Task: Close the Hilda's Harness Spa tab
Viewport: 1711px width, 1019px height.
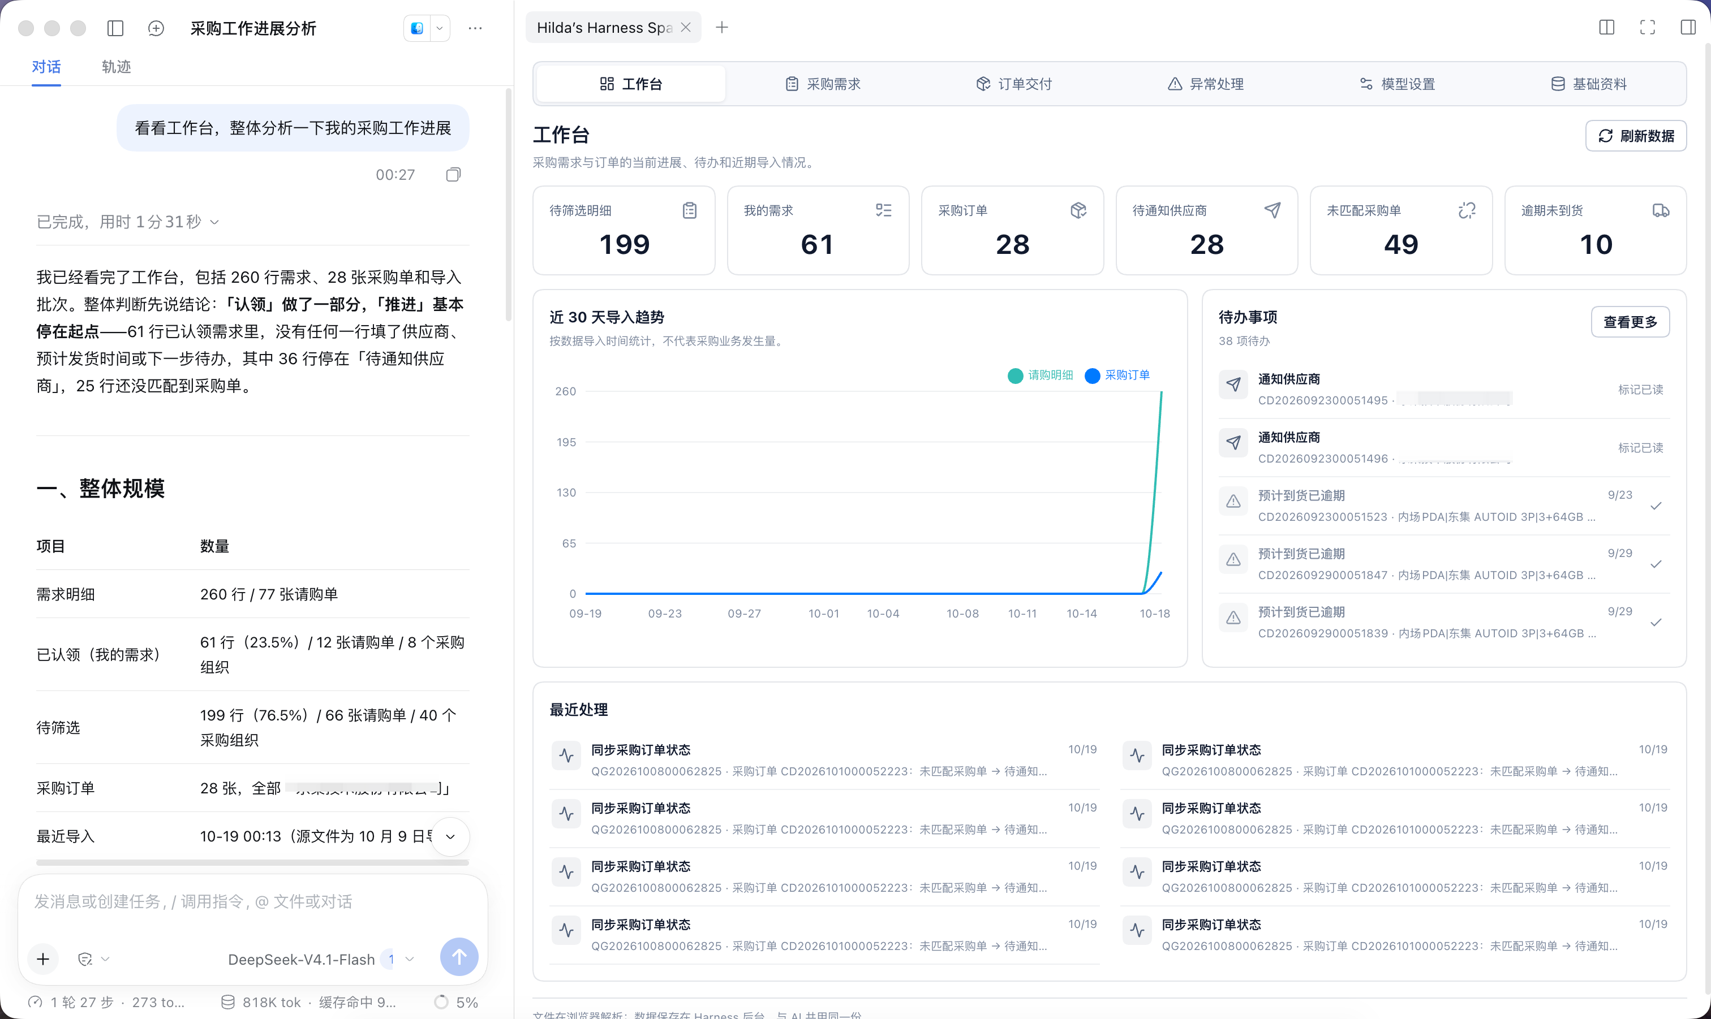Action: (x=686, y=28)
